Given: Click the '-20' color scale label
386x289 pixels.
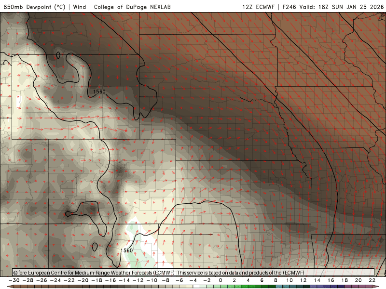Looking at the screenshot, I should pos(83,280).
